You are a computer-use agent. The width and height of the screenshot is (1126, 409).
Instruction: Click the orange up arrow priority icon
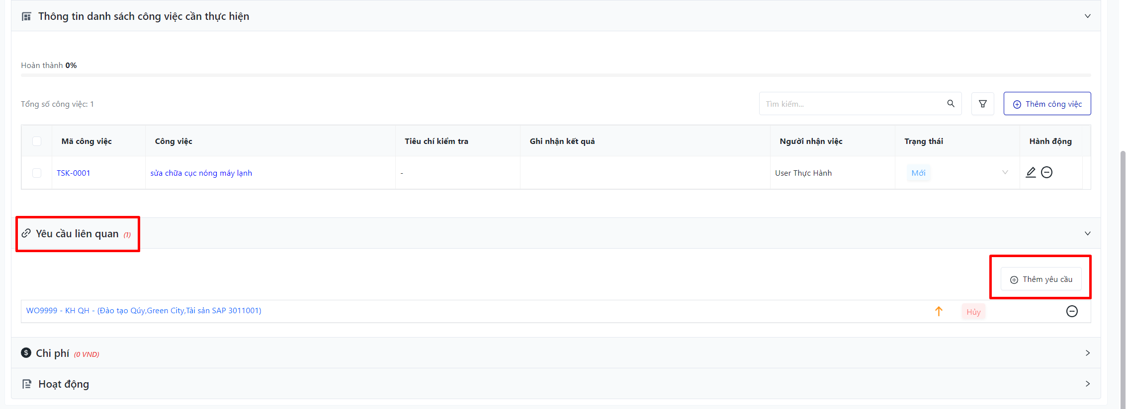[939, 311]
